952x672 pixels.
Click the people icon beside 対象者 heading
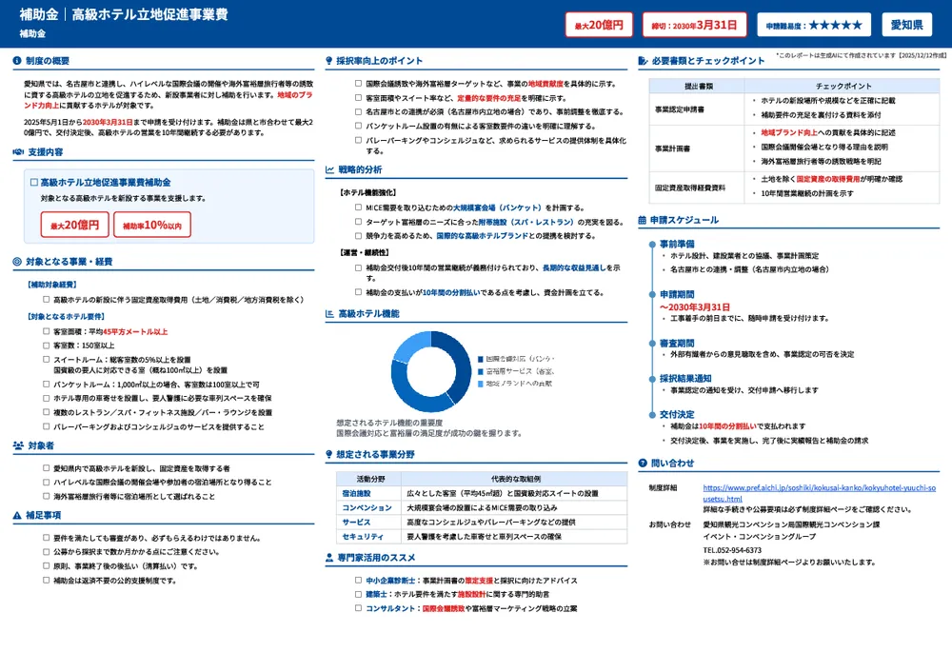(18, 445)
